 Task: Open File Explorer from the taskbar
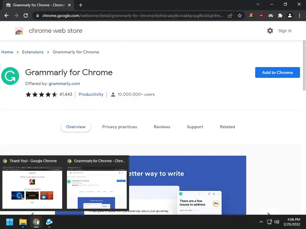point(23,222)
